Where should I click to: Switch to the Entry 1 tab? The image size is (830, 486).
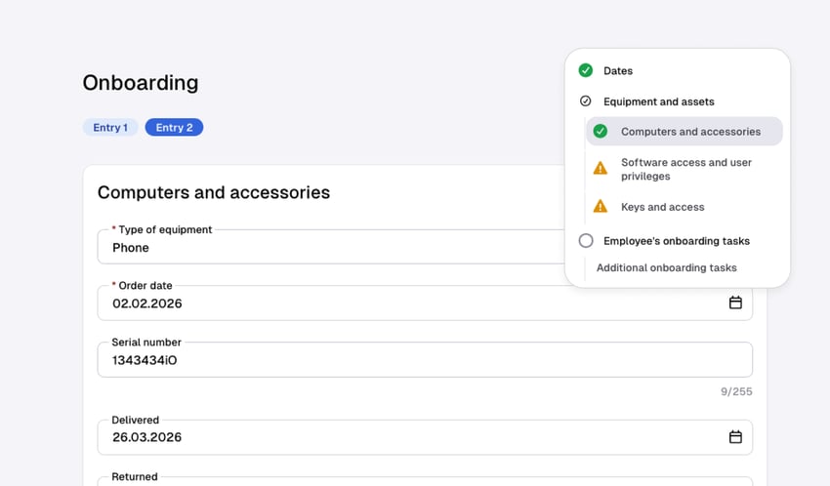click(x=109, y=128)
